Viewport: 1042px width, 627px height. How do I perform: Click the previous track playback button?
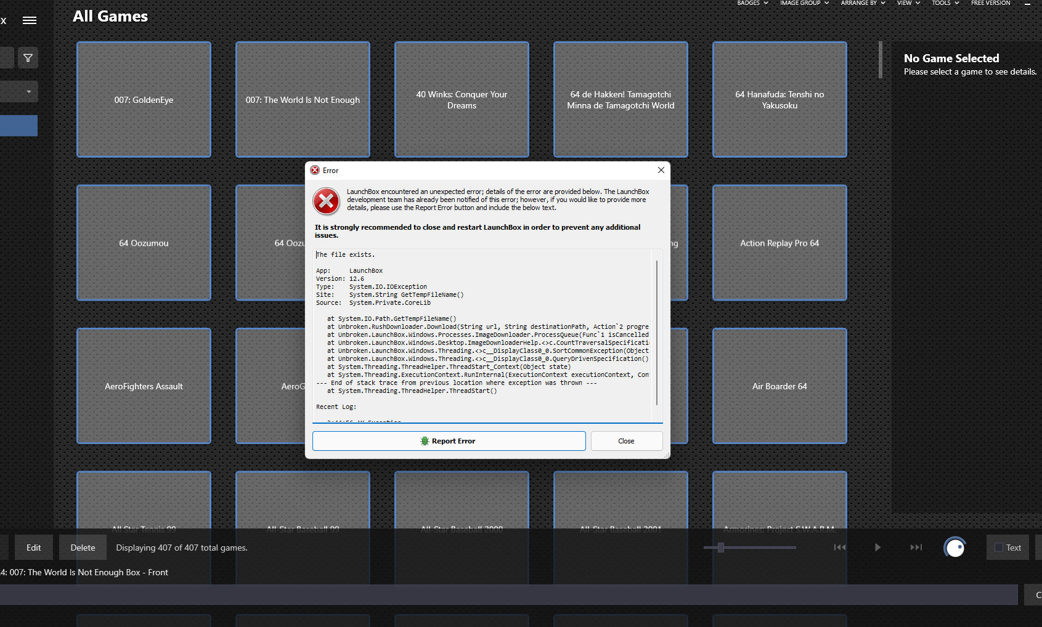(x=839, y=548)
